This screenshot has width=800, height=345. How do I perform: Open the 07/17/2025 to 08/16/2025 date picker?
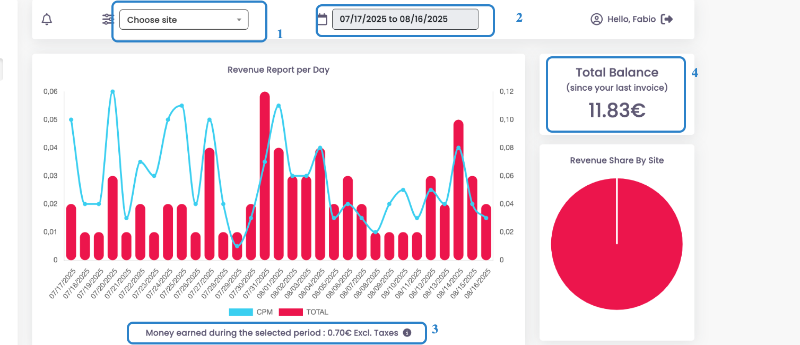405,19
